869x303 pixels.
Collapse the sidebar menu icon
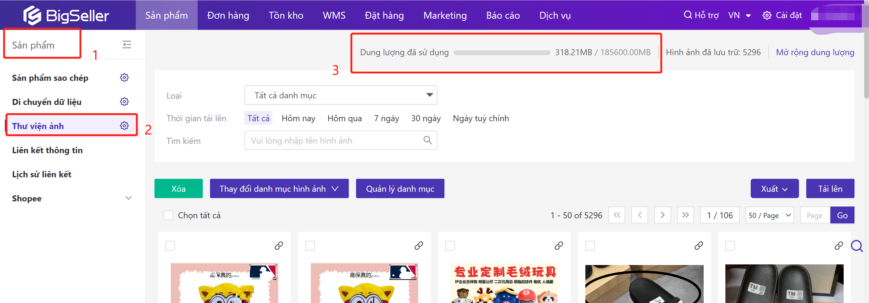126,45
